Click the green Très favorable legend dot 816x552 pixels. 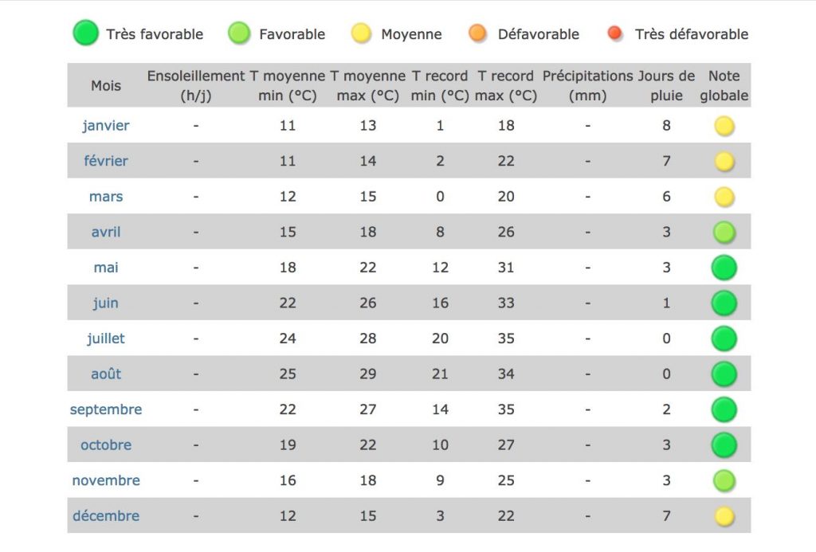85,33
